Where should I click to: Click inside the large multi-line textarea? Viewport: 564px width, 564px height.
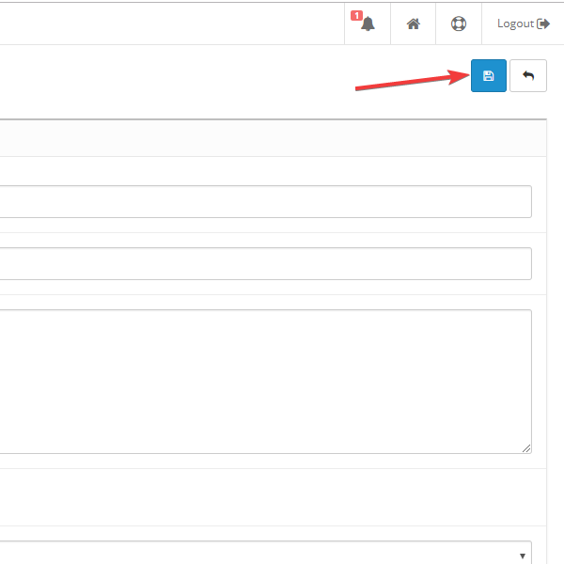click(x=263, y=381)
